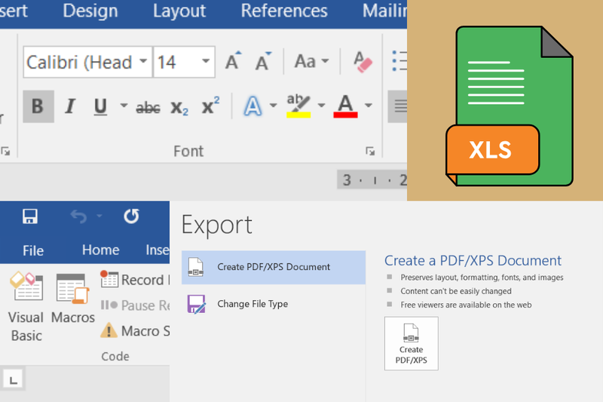Click the align left paragraph icon

click(x=398, y=106)
